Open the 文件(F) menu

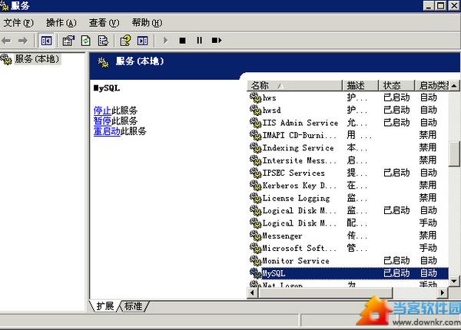pos(18,23)
